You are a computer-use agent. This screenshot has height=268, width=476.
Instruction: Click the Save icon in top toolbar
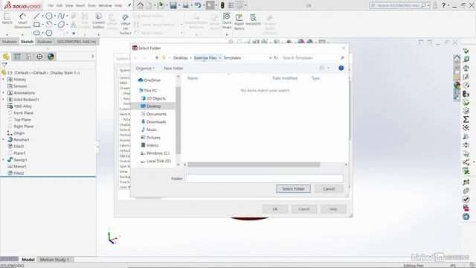pos(173,5)
